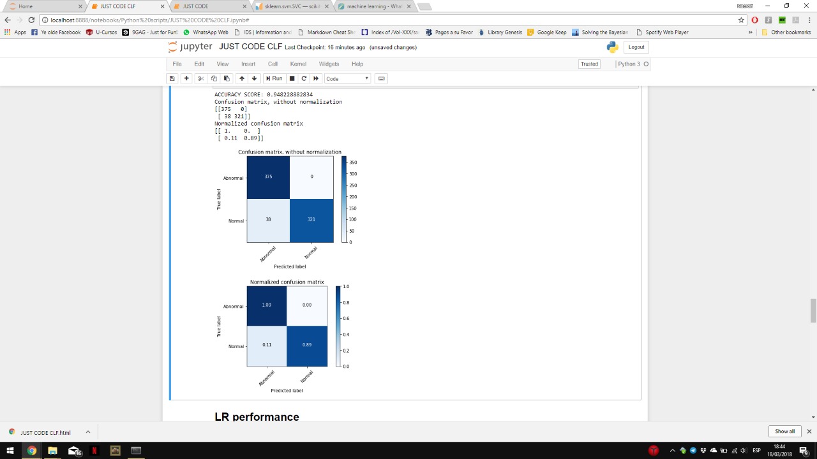The height and width of the screenshot is (459, 817).
Task: Click language indicator ESP in tray
Action: pyautogui.click(x=756, y=451)
